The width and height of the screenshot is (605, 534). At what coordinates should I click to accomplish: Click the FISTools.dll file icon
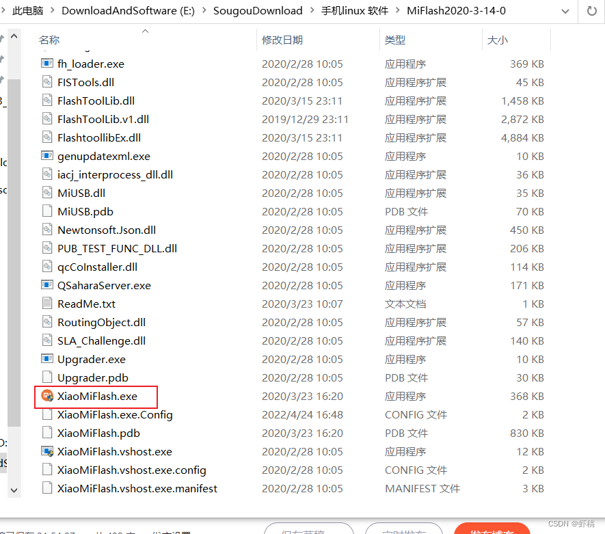47,82
